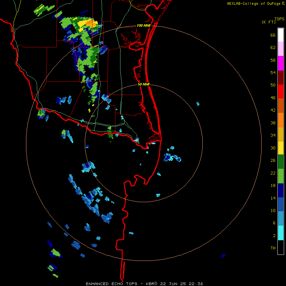Select the bright red legend color band
Image resolution: width=286 pixels, height=286 pixels.
click(x=281, y=92)
